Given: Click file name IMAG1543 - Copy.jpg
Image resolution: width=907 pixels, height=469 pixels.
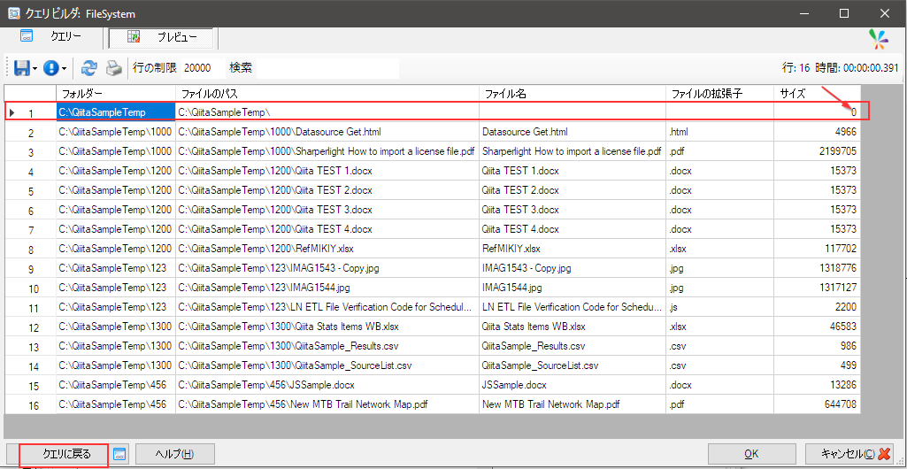Looking at the screenshot, I should coord(527,269).
